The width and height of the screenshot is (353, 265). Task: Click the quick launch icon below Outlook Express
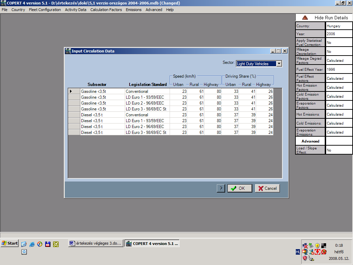coord(24,252)
